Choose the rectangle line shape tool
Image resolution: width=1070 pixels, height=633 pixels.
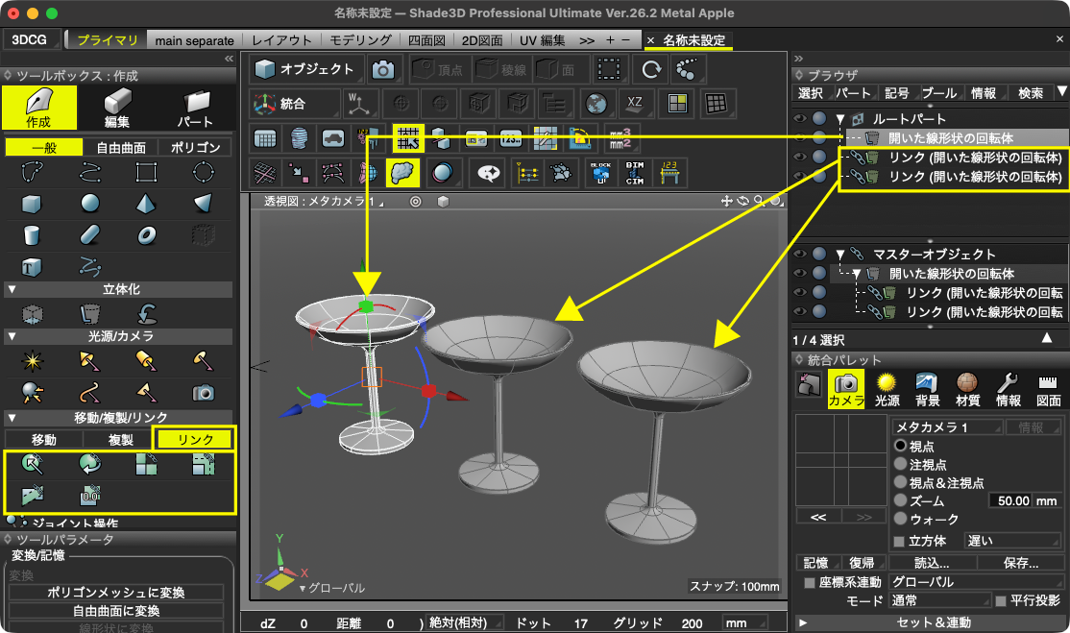pos(146,173)
